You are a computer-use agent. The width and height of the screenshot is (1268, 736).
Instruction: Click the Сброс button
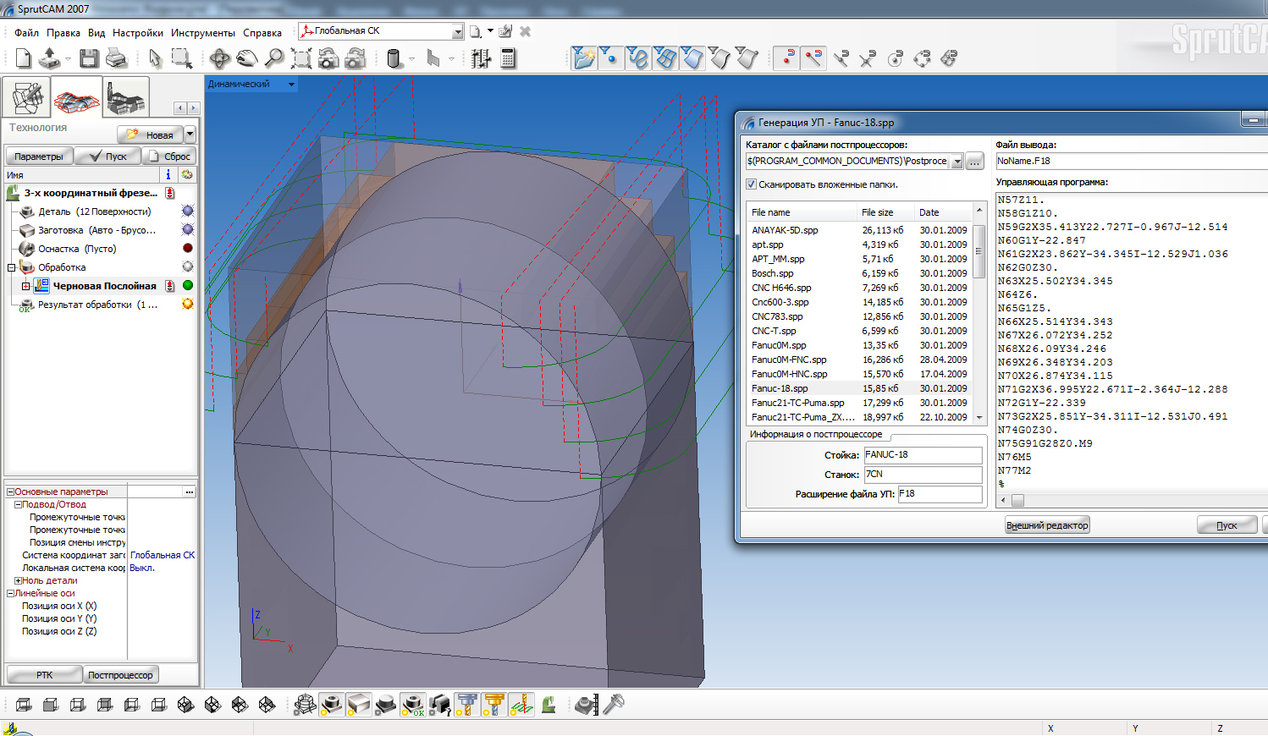pyautogui.click(x=169, y=157)
